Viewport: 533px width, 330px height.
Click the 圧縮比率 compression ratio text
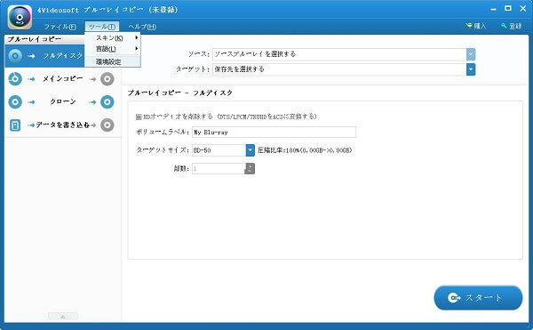point(305,150)
